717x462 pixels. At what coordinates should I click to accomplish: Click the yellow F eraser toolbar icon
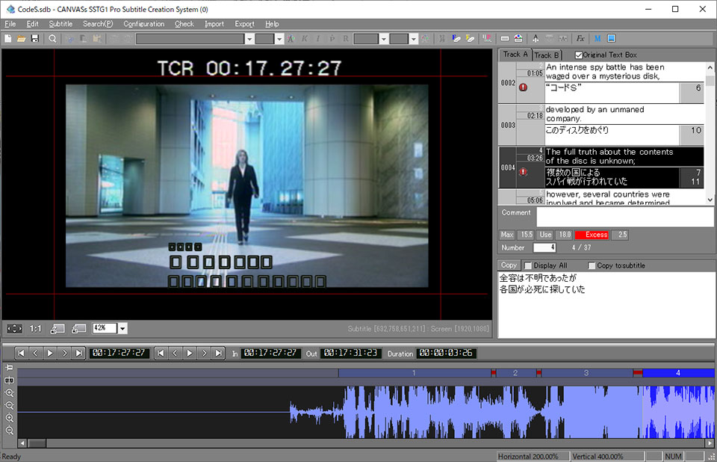(x=470, y=39)
